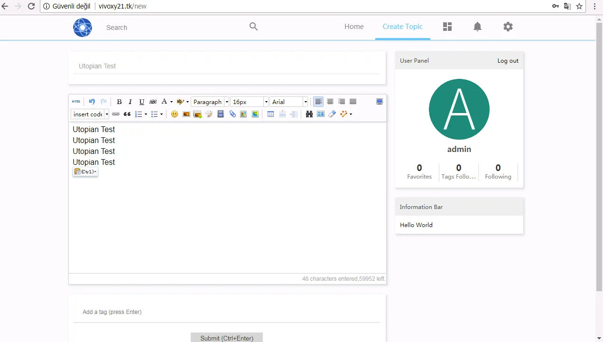This screenshot has width=603, height=342.
Task: Redo the last edit
Action: coord(103,102)
